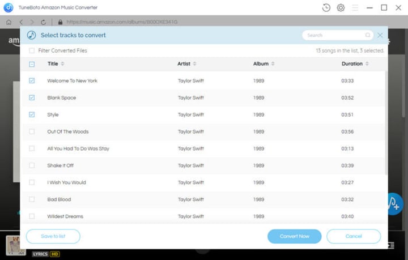
Task: Focus the Search field in dialog
Action: (337, 35)
